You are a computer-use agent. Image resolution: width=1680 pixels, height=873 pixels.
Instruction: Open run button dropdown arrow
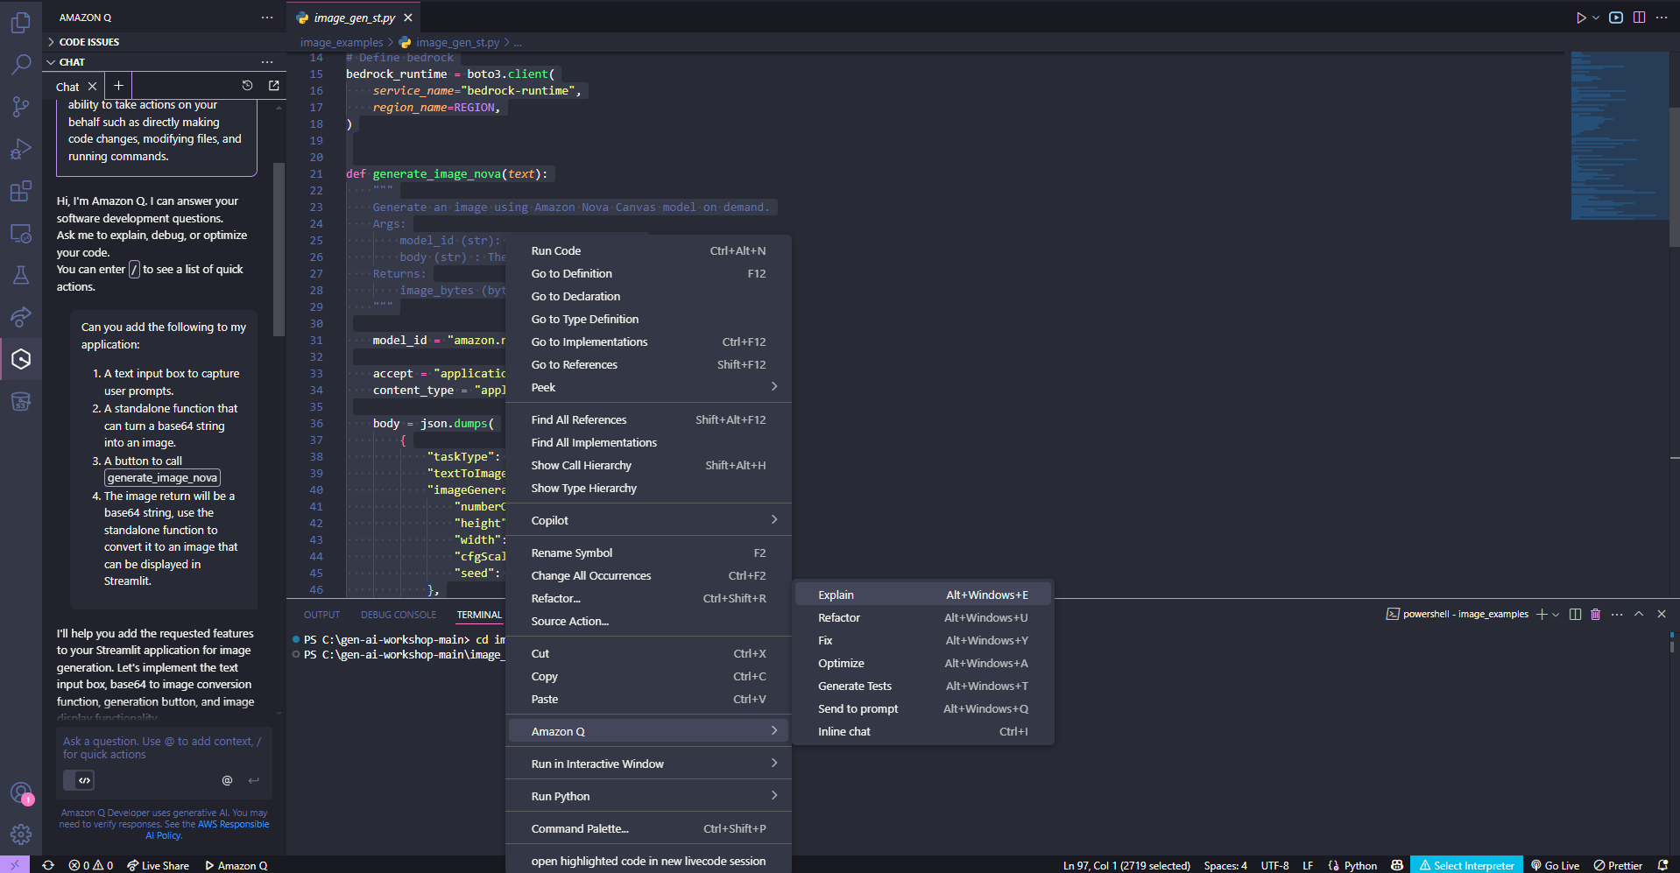coord(1596,18)
